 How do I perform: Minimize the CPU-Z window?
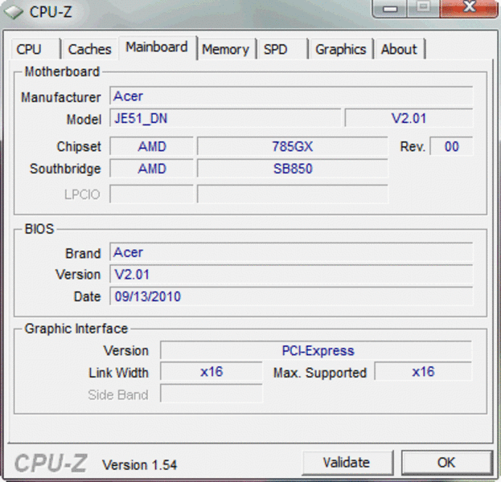(390, 9)
